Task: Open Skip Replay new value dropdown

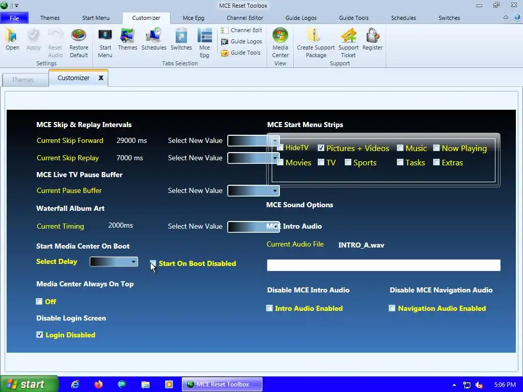Action: (x=253, y=158)
